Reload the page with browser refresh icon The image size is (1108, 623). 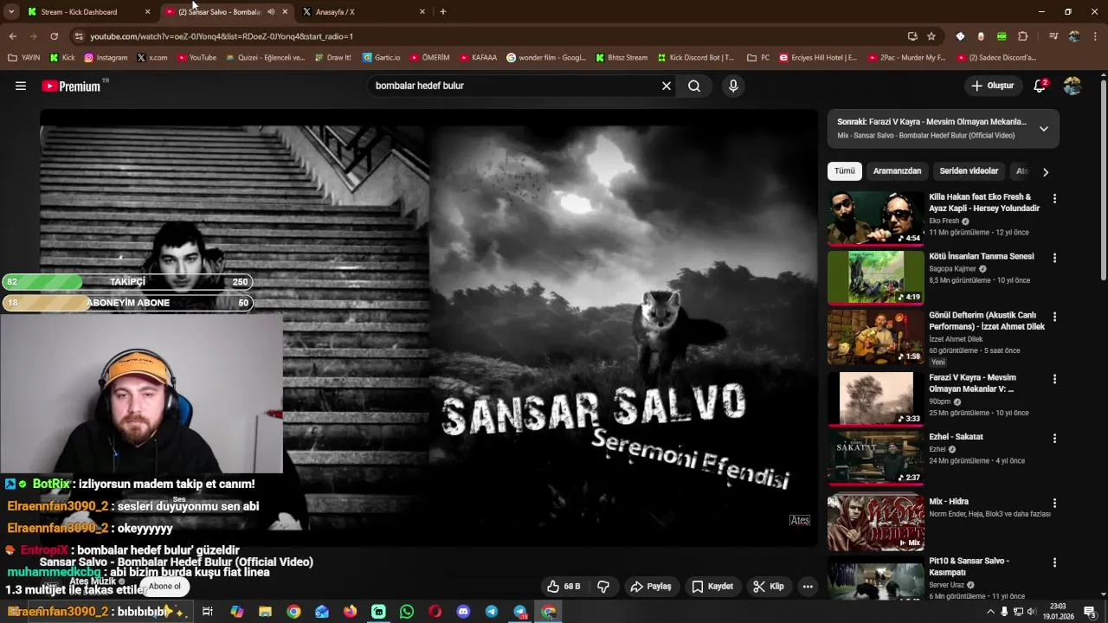click(54, 36)
